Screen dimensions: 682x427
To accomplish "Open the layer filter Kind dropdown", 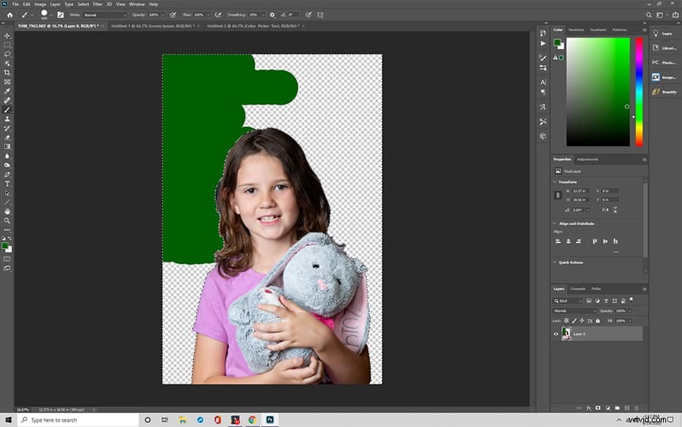I will (567, 301).
